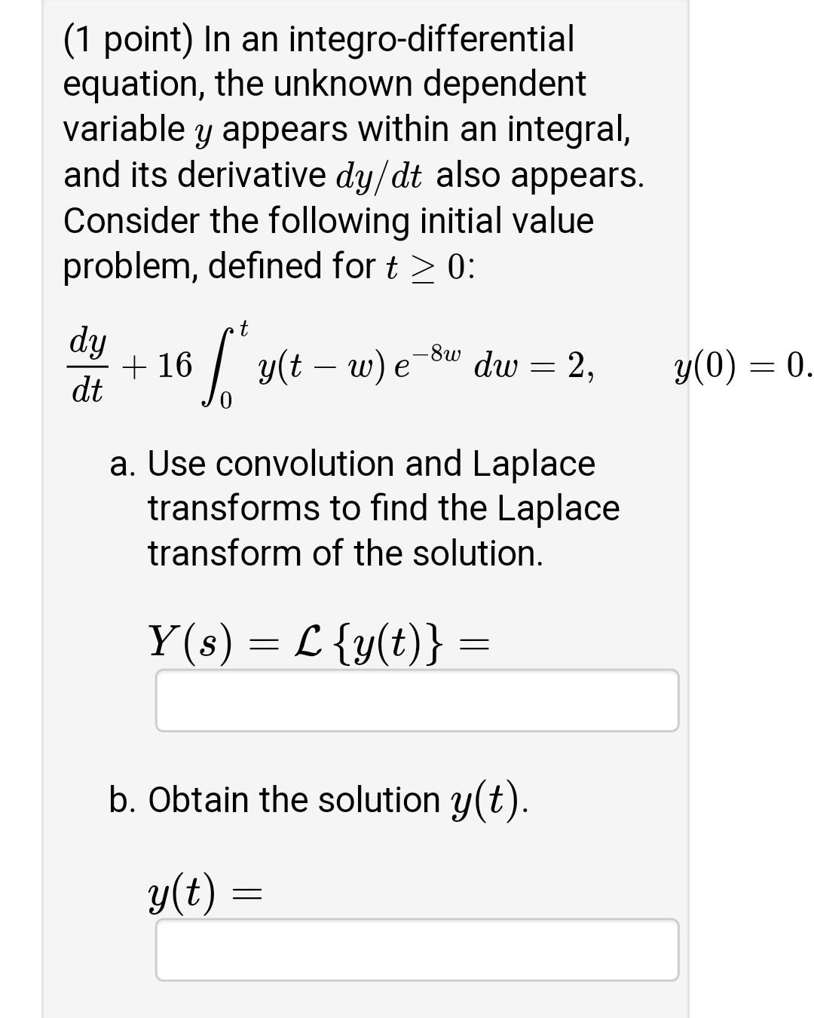
Task: Click the dy/dt term in the equation
Action: pos(88,366)
